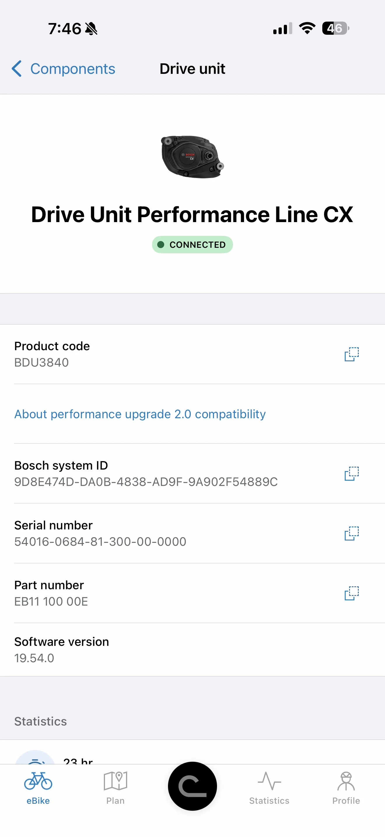Select the system ID 9D8E474D-DA0B-4838-AD9F-9A902F54889C
385x837 pixels.
146,482
